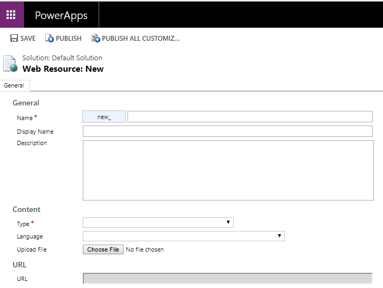Click the greyed-out URL field
Screen dimensions: 383x288
228,279
